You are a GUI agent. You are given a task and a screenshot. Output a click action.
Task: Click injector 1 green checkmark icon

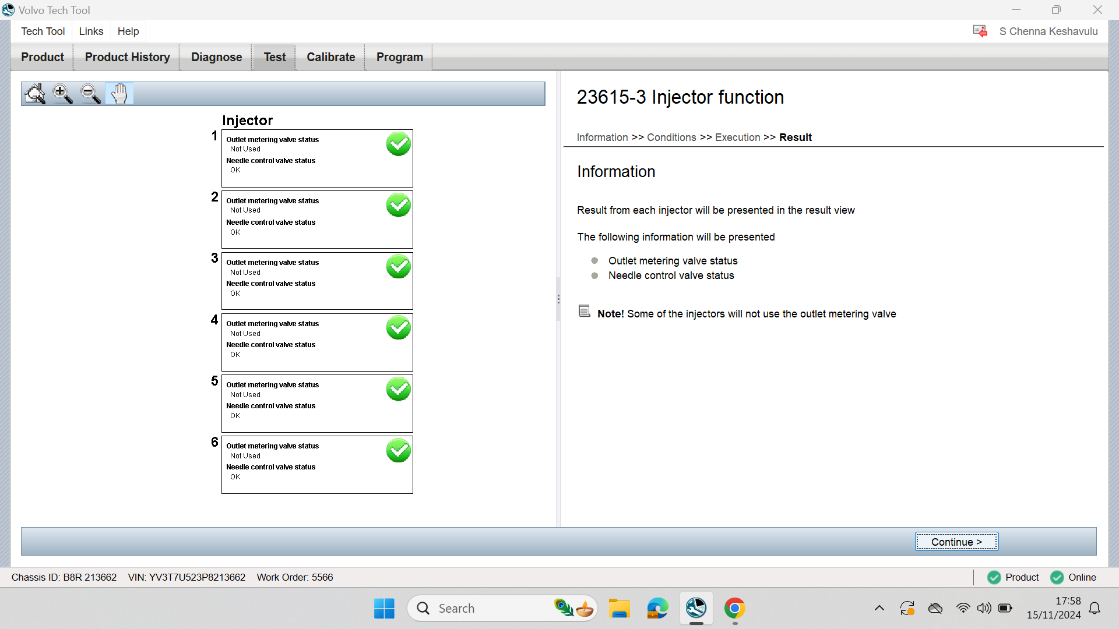tap(399, 144)
